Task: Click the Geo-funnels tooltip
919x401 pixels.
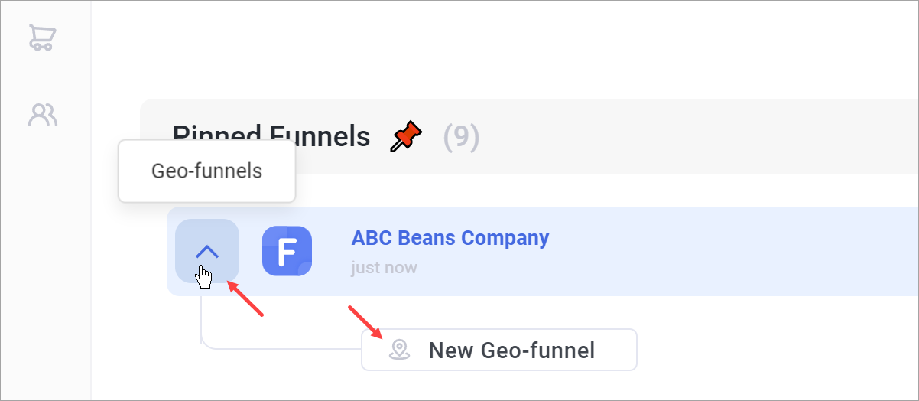Action: pyautogui.click(x=206, y=171)
